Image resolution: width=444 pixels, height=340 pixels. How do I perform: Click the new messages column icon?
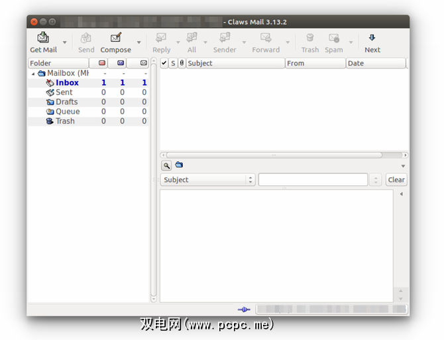[102, 62]
